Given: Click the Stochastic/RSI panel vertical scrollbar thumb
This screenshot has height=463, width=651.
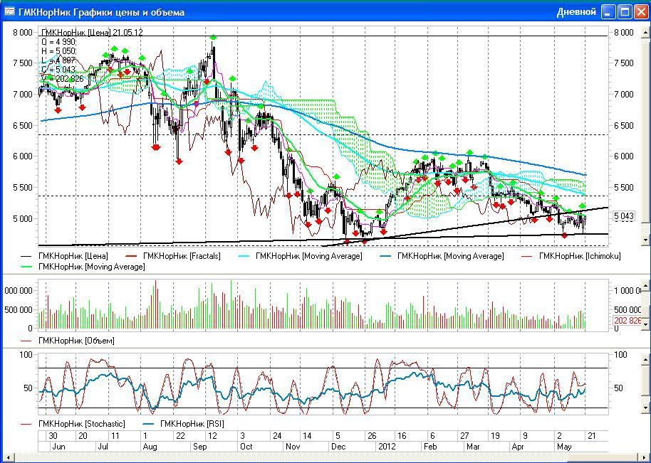Looking at the screenshot, I should coord(645,382).
